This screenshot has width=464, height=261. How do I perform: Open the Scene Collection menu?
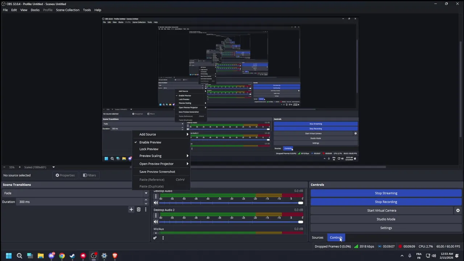(x=67, y=10)
